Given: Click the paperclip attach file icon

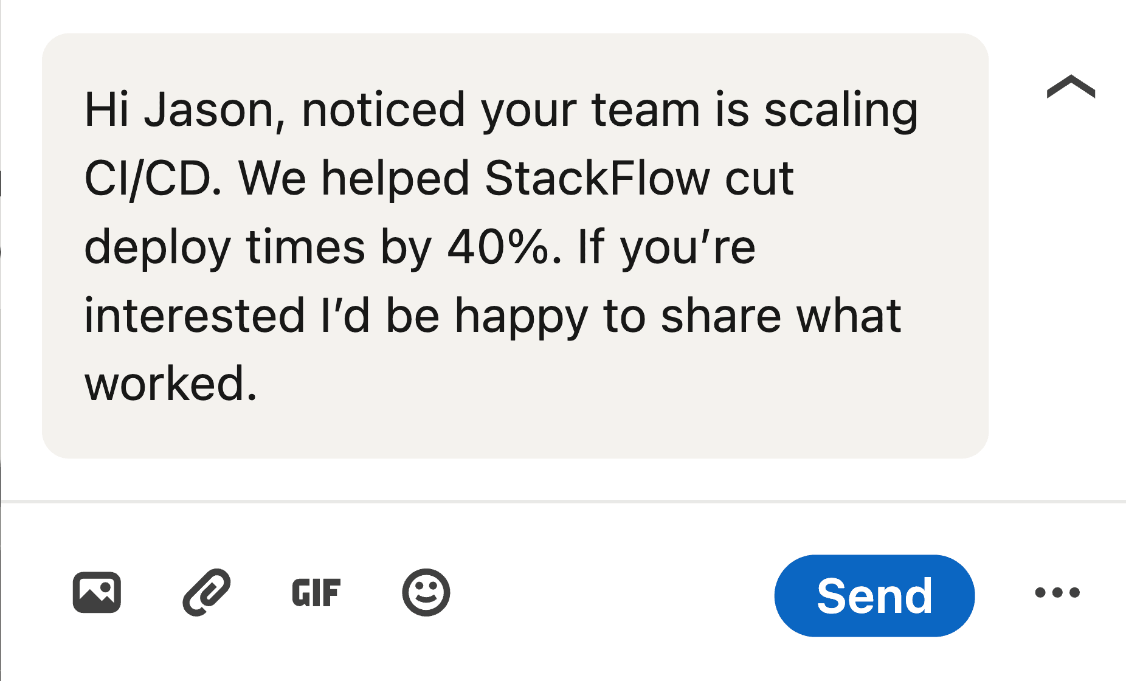Looking at the screenshot, I should [x=207, y=592].
